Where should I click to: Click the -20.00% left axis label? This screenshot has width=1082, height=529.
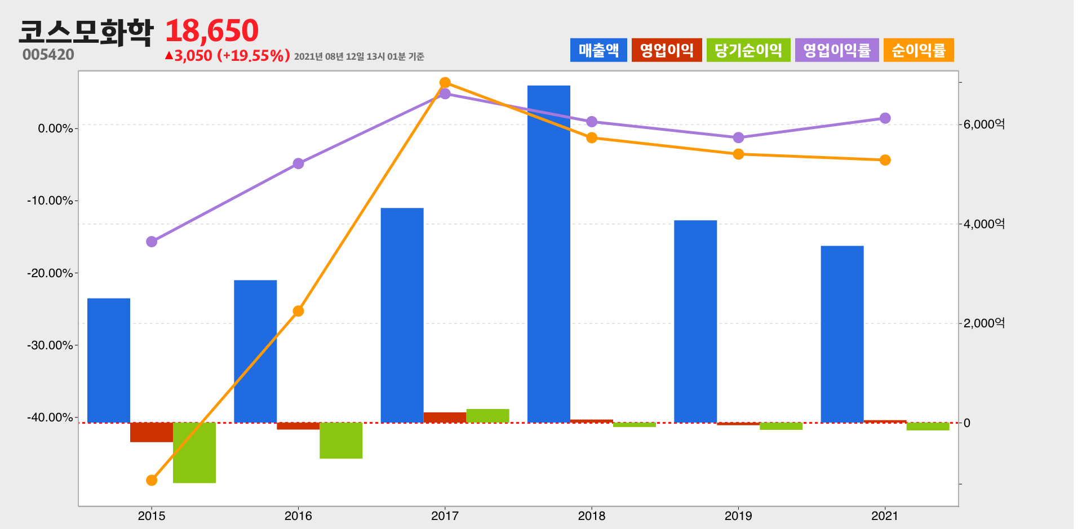coord(50,273)
